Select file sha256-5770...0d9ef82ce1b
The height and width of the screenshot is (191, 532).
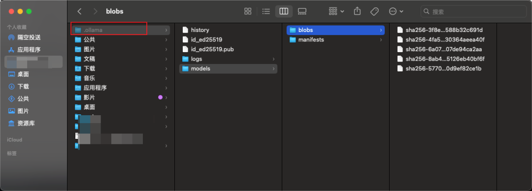tap(444, 68)
